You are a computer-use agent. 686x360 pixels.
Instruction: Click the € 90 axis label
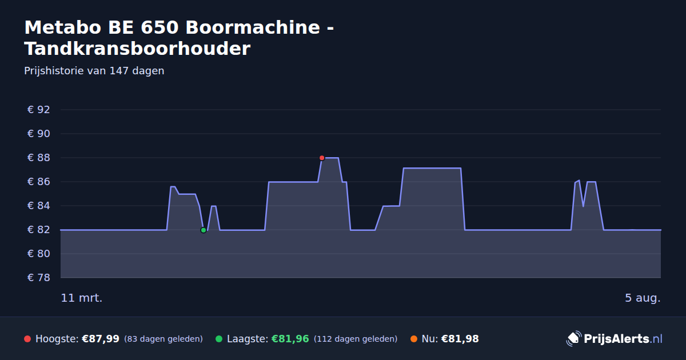tap(39, 134)
